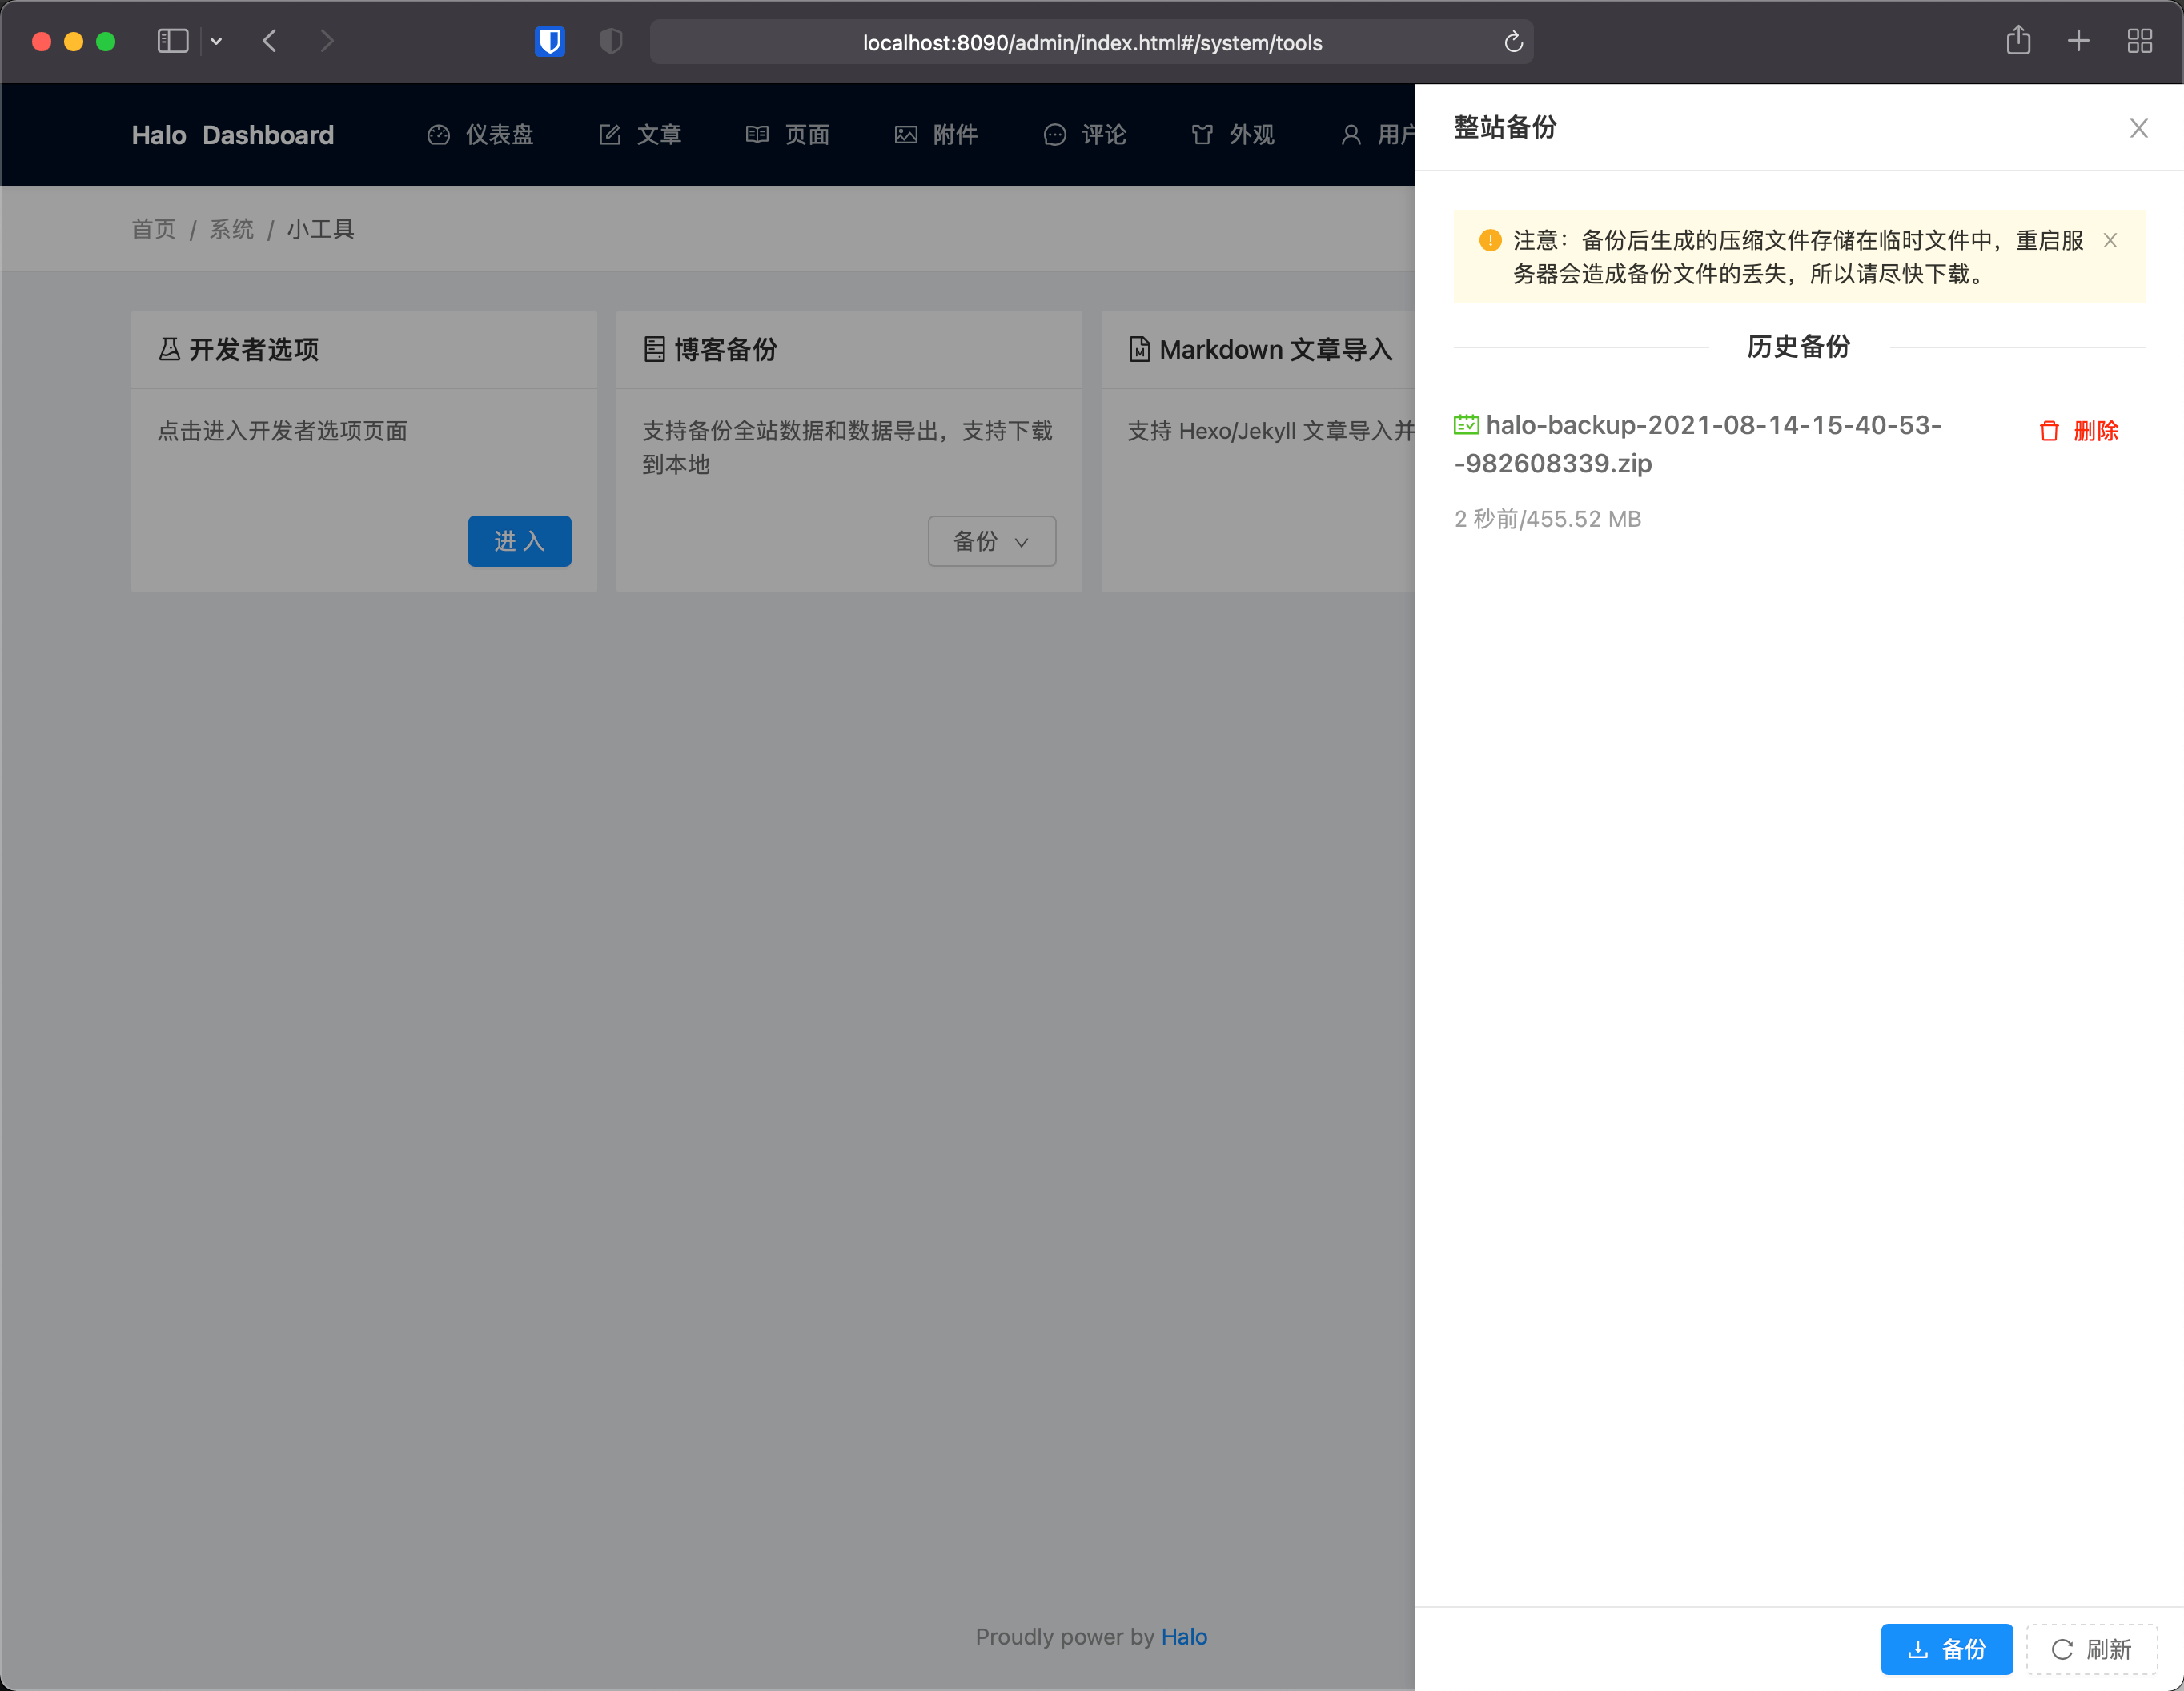
Task: Toggle the browser sidebar panel icon
Action: (x=172, y=41)
